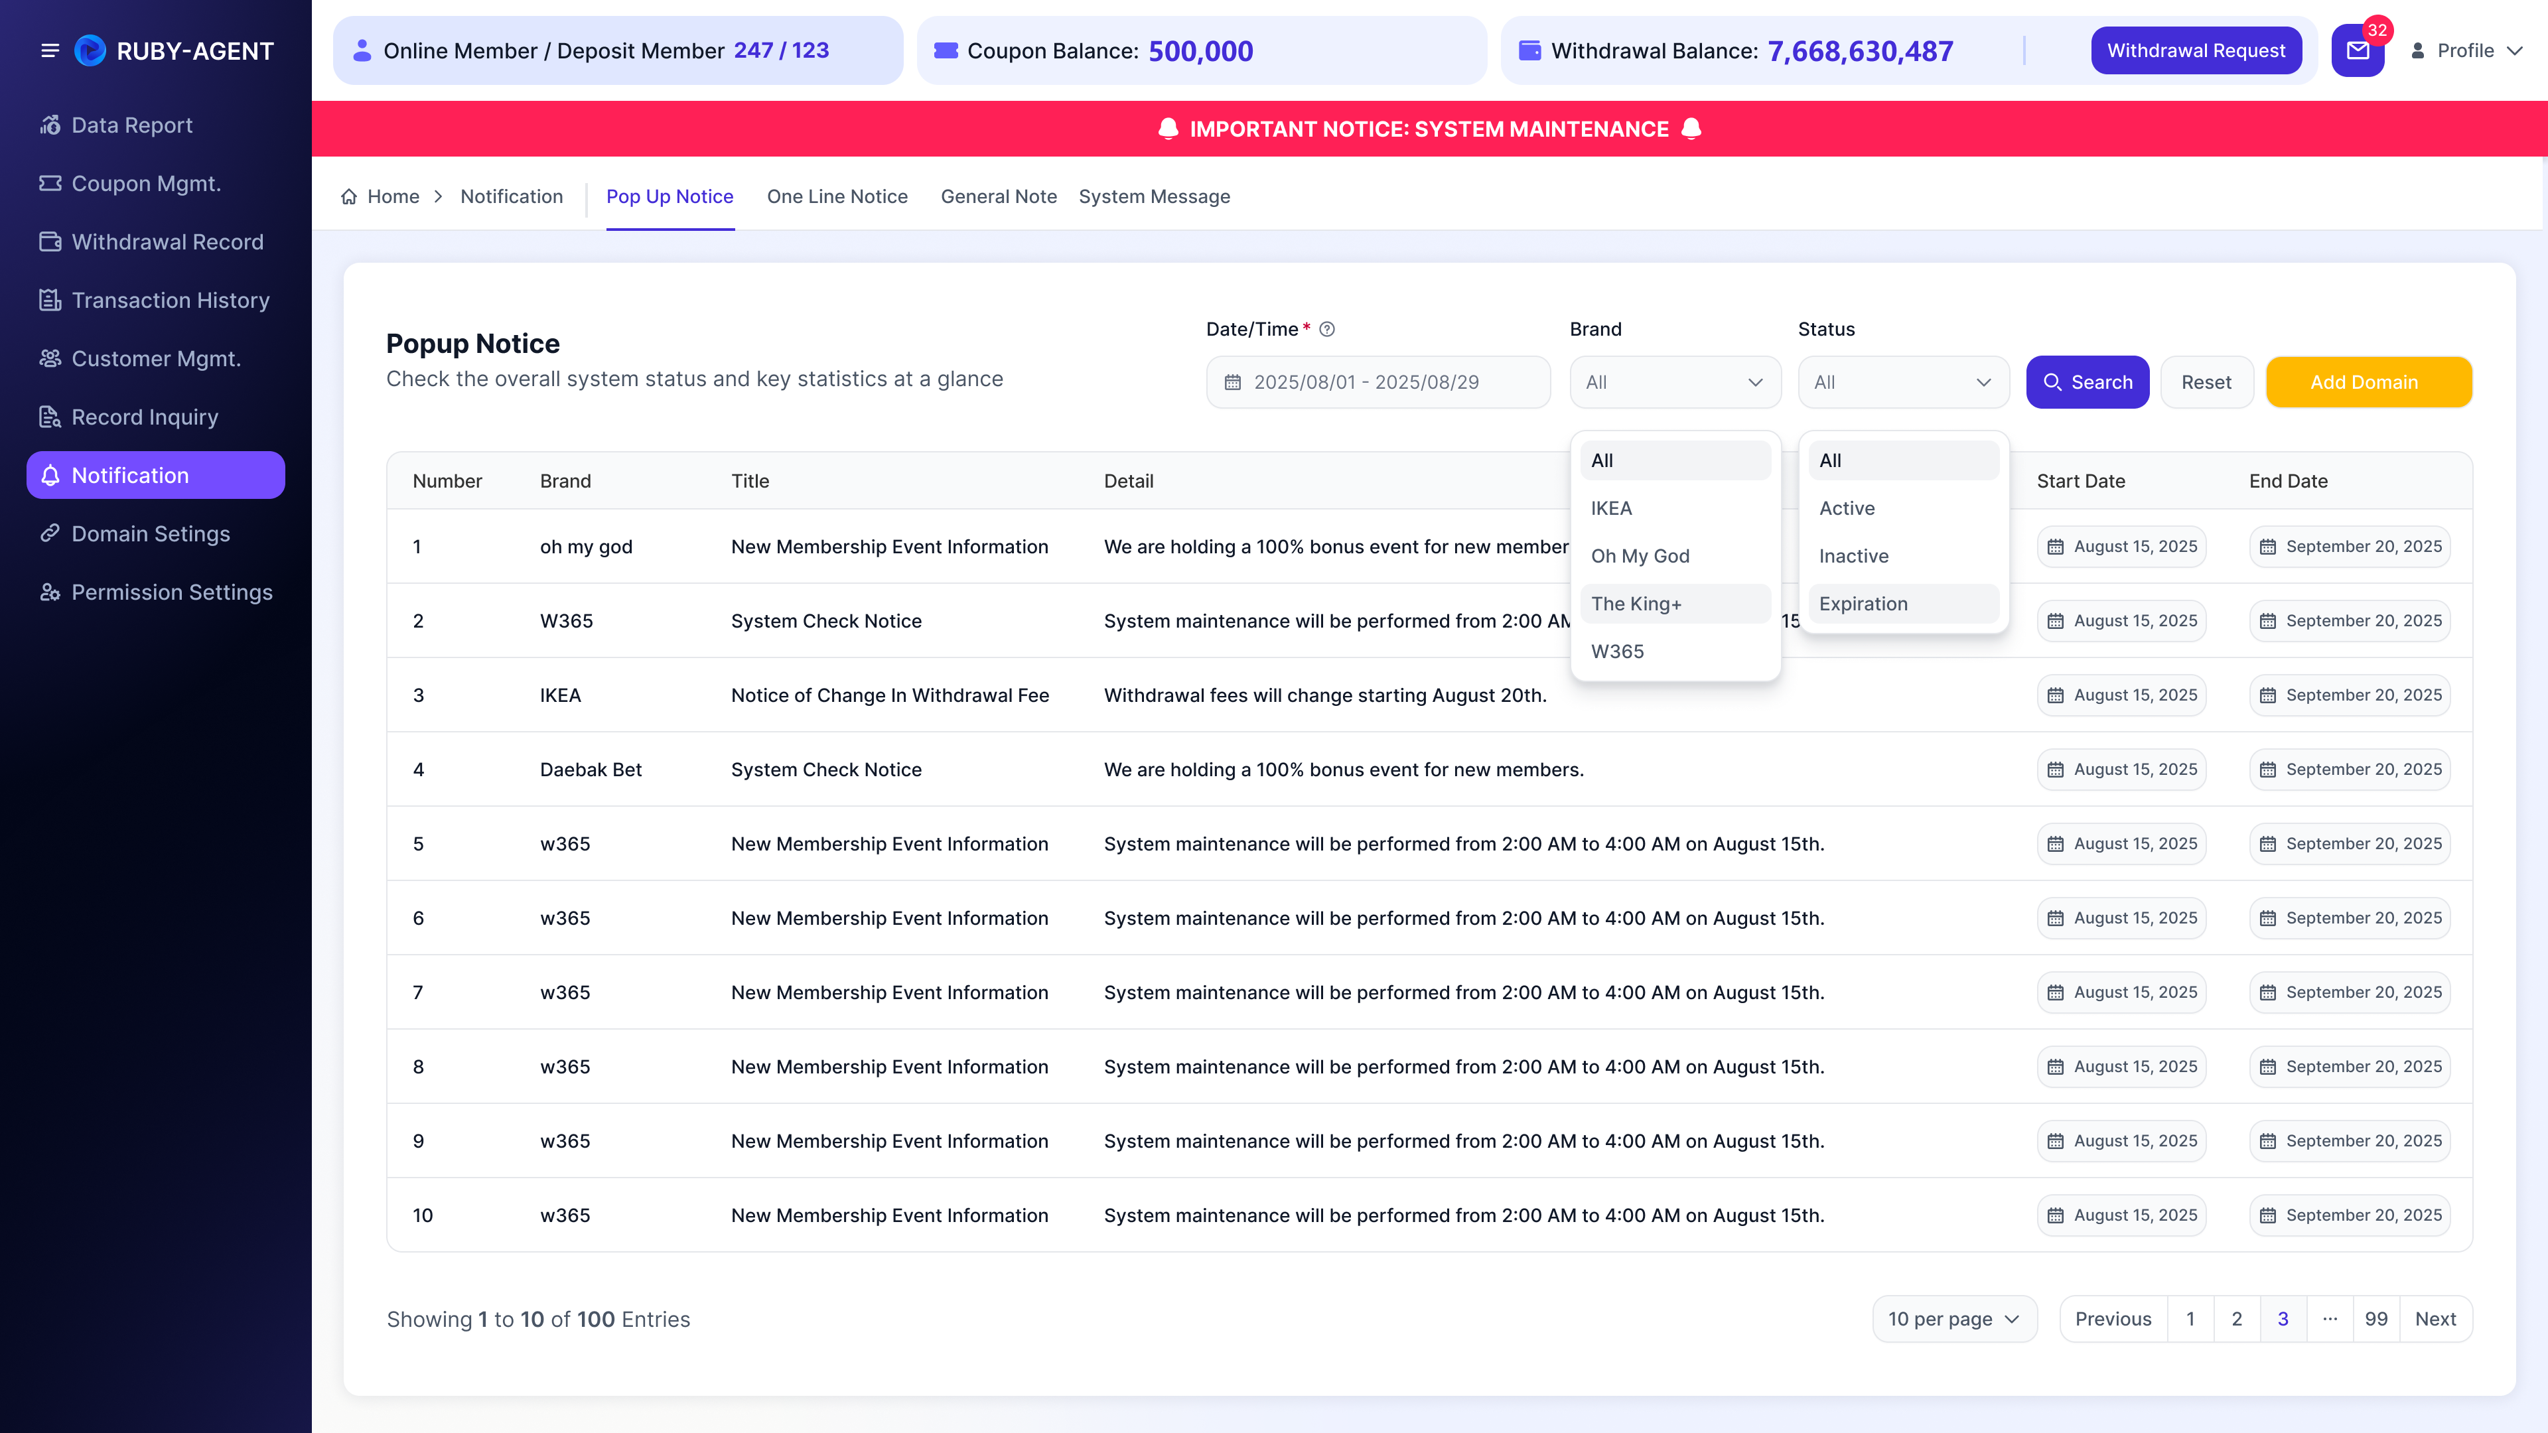This screenshot has height=1433, width=2548.
Task: Open the 10 per page selector
Action: 1955,1320
